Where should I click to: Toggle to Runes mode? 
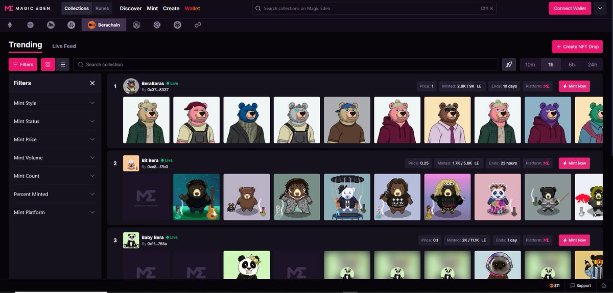point(102,8)
